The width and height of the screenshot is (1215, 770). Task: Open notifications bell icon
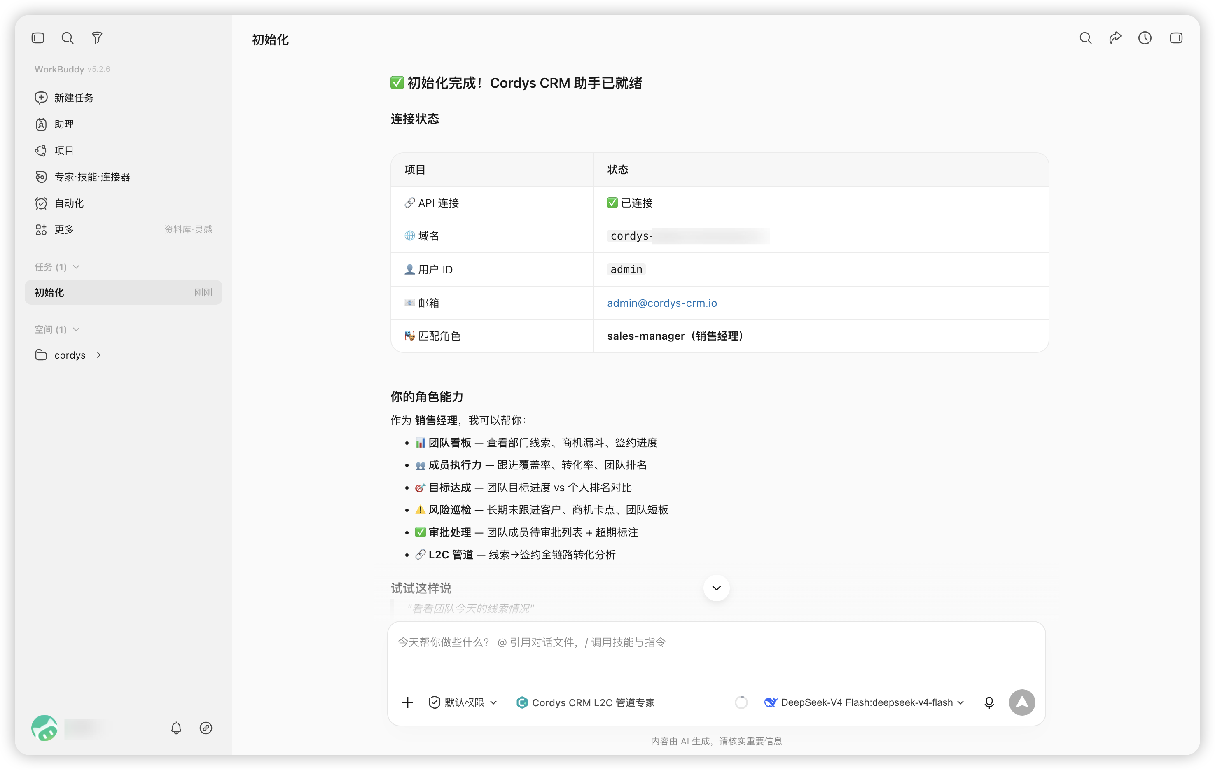(176, 728)
